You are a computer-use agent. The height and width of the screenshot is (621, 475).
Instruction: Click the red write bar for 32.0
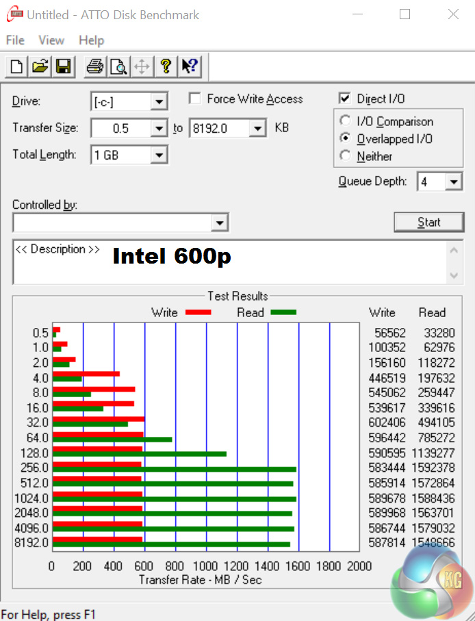(x=99, y=419)
